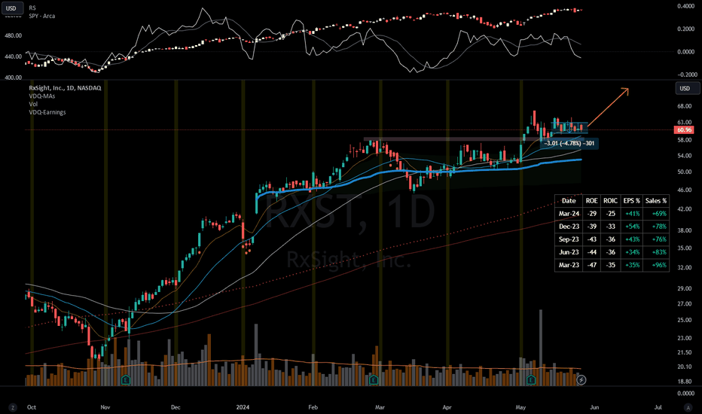
Task: Click the 0.4000 label on RS scale
Action: (x=685, y=6)
